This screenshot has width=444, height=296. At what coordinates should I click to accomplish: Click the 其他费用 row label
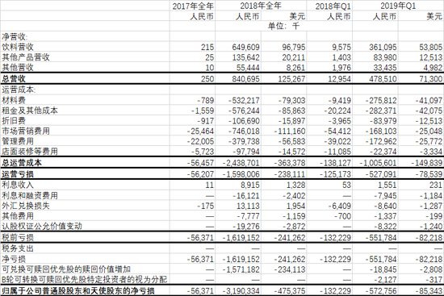coord(18,216)
